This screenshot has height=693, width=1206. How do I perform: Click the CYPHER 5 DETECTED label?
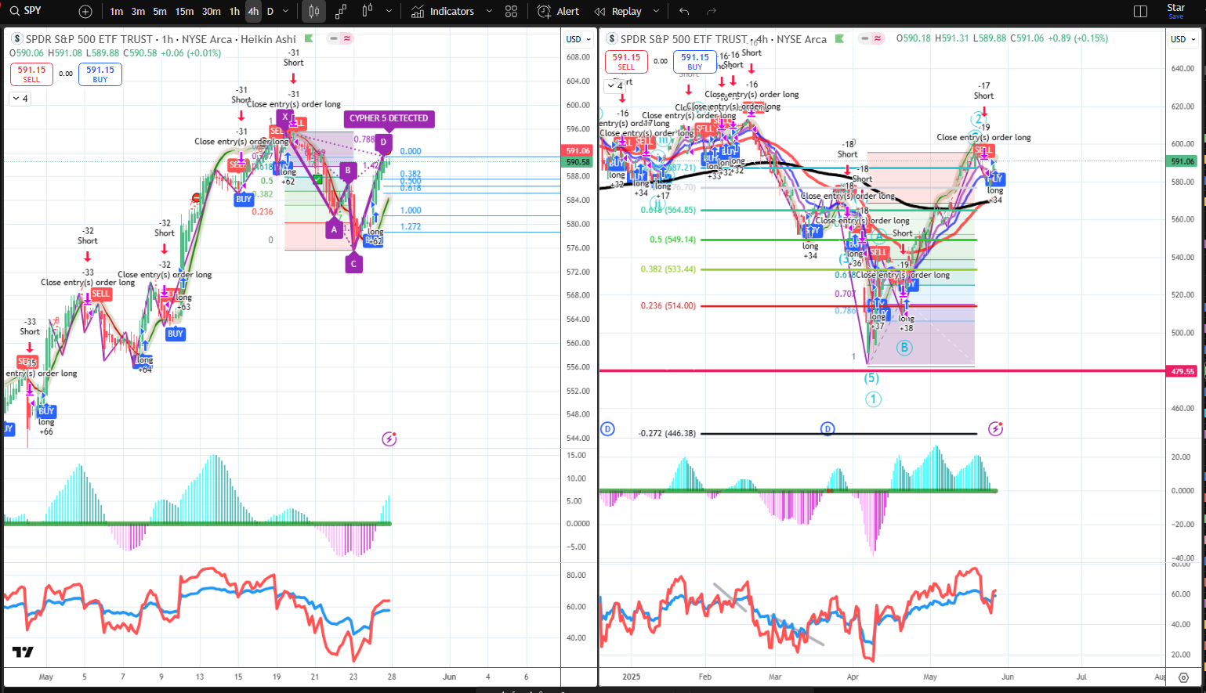[x=389, y=118]
